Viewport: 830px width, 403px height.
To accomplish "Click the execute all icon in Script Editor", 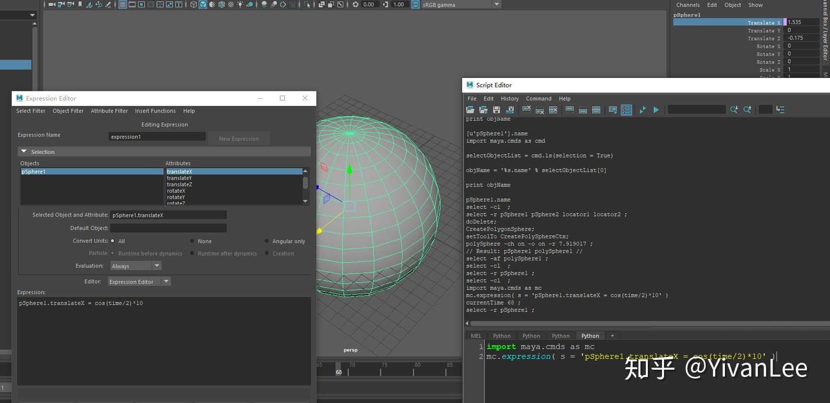I will [642, 110].
